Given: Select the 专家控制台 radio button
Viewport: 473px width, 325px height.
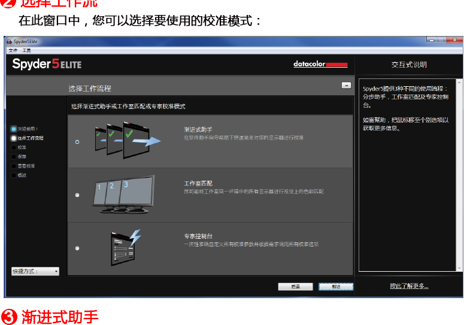Looking at the screenshot, I should [77, 248].
